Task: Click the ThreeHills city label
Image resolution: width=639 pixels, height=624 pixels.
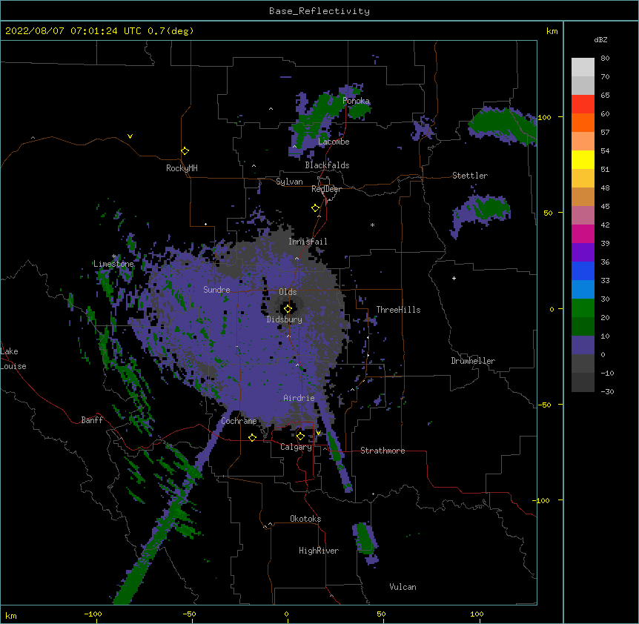Action: point(398,310)
